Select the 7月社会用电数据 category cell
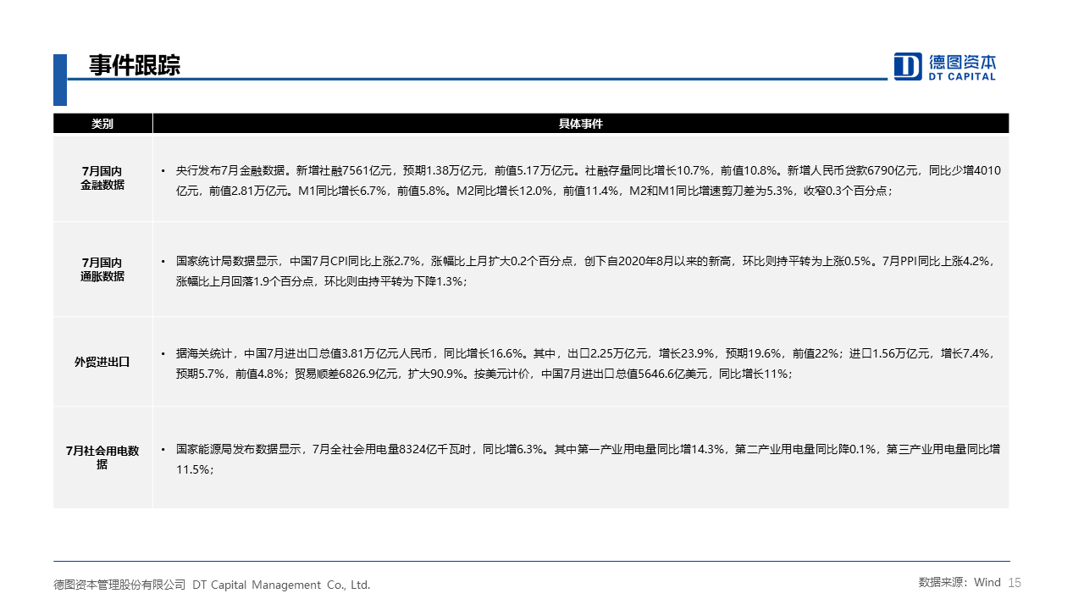 coord(102,457)
